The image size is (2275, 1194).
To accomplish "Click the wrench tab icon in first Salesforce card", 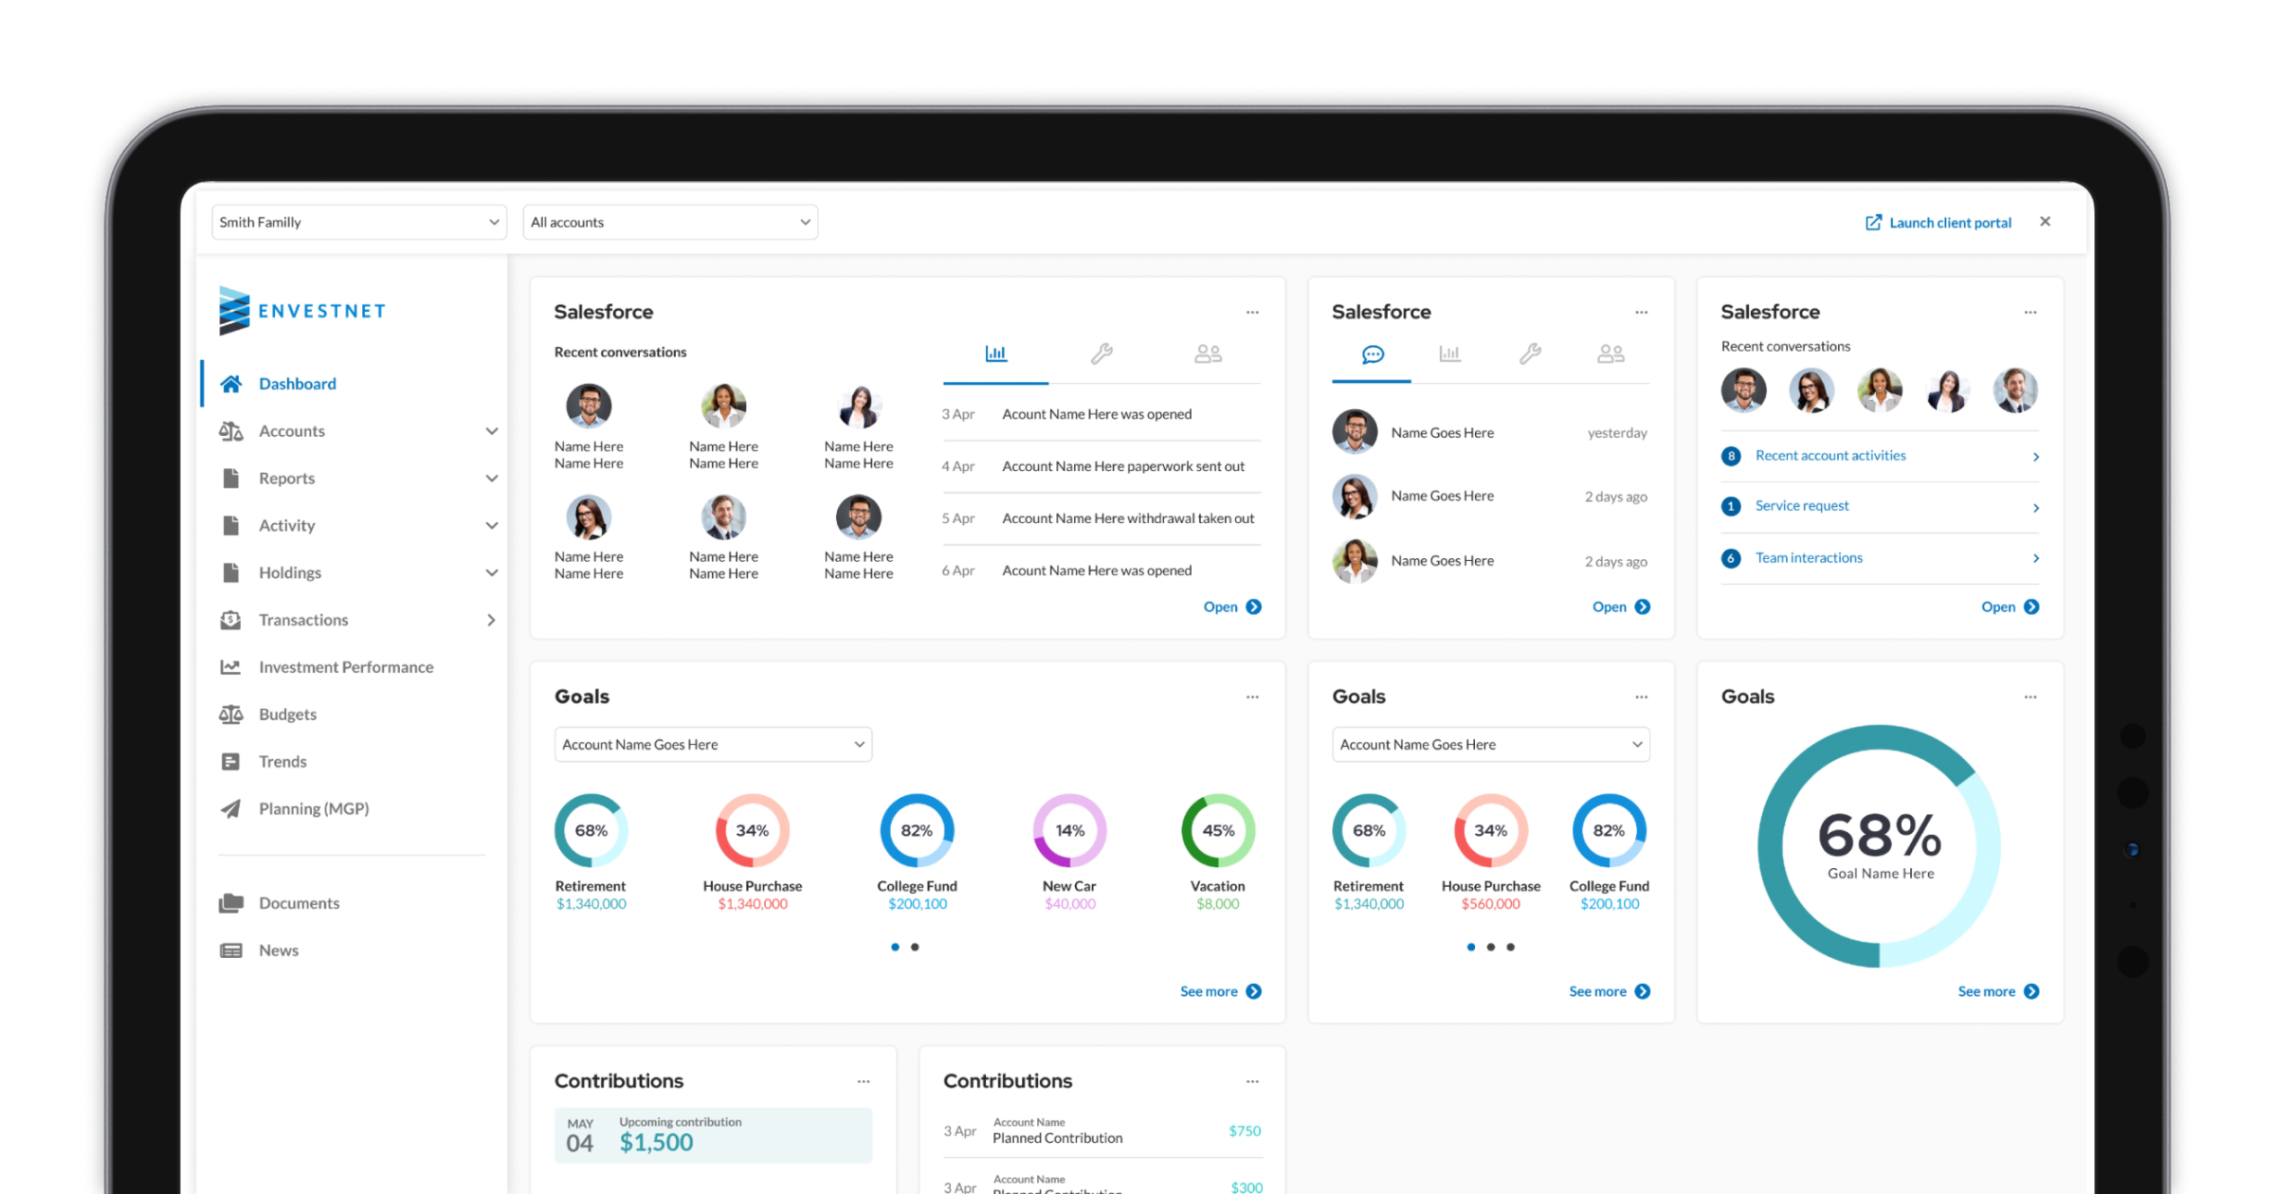I will point(1101,354).
